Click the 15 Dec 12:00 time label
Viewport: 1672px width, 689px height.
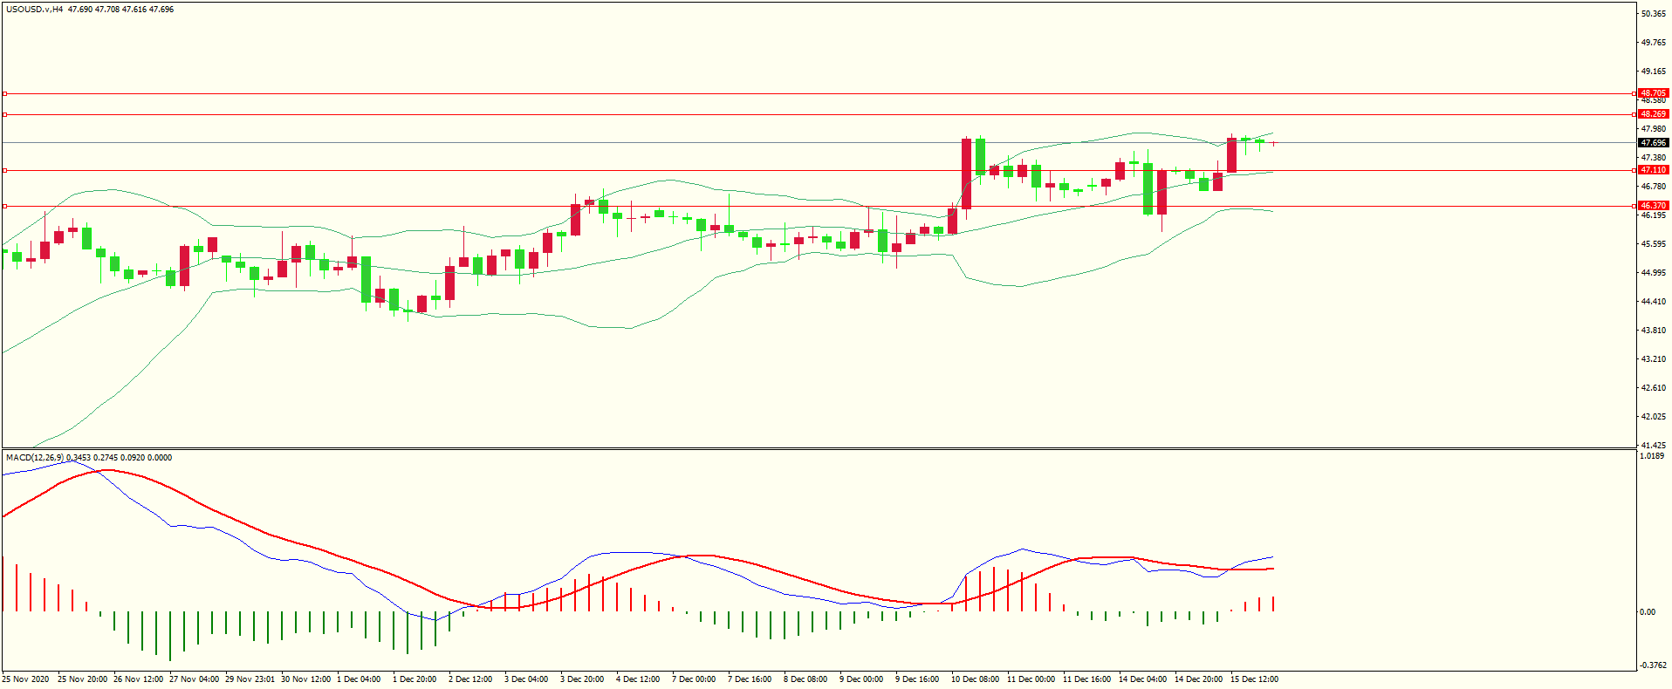tap(1255, 679)
